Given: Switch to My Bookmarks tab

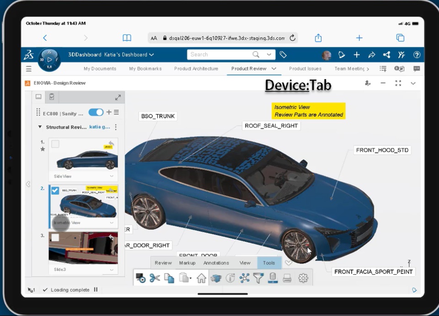Looking at the screenshot, I should click(145, 69).
